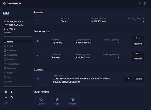Image resolution: width=151 pixels, height=110 pixels.
Task: Click the Tools shield icon
Action: point(5,77)
